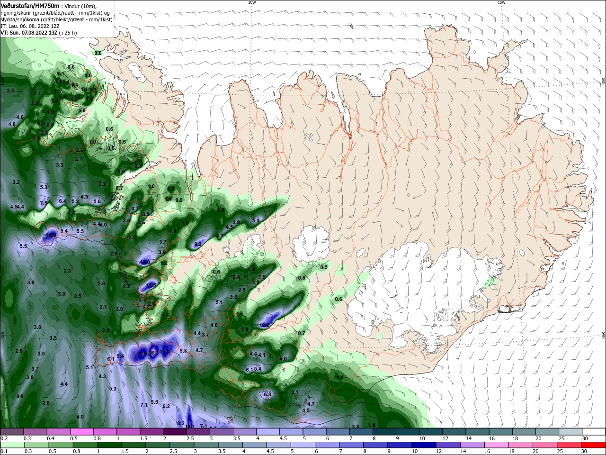Click the 4.8 value near the west edge
606x455 pixels.
12,124
